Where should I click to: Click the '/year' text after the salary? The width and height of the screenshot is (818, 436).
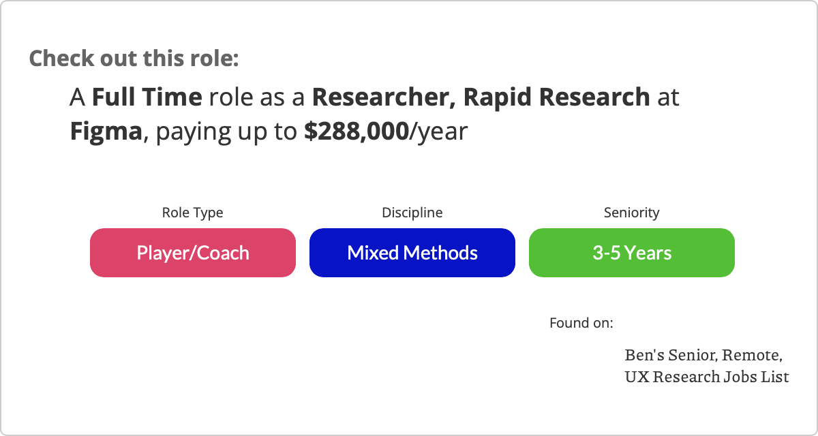coord(438,131)
